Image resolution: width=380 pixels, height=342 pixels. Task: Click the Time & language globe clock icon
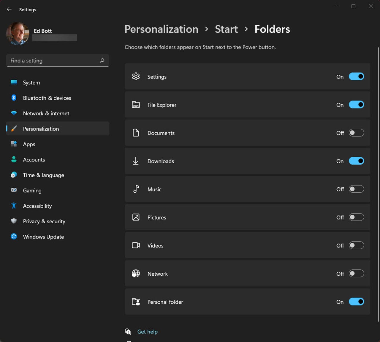click(x=14, y=175)
